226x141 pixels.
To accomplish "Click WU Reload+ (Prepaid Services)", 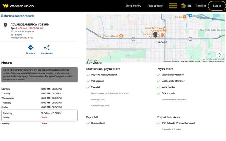I will 178,123.
